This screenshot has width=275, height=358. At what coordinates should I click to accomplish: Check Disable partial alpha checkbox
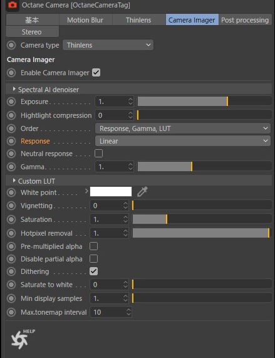[93, 259]
